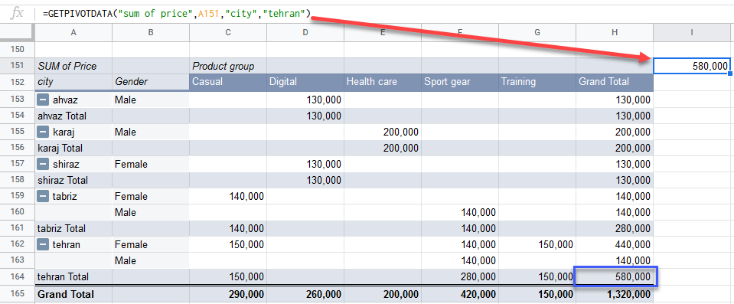
Task: Select column G header
Action: pos(537,32)
